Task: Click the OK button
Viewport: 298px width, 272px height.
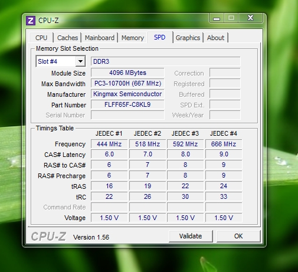Action: pyautogui.click(x=238, y=236)
